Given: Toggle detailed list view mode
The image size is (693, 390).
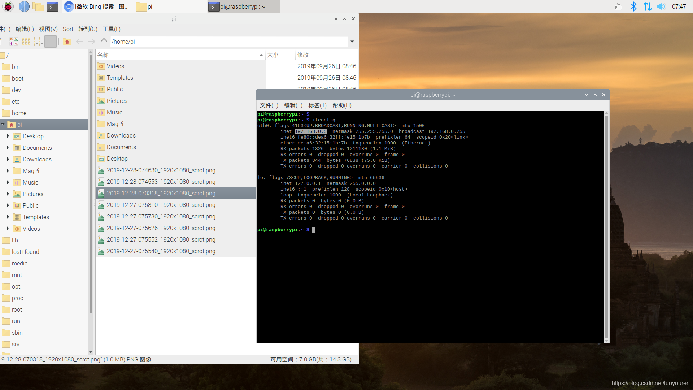Looking at the screenshot, I should click(51, 42).
